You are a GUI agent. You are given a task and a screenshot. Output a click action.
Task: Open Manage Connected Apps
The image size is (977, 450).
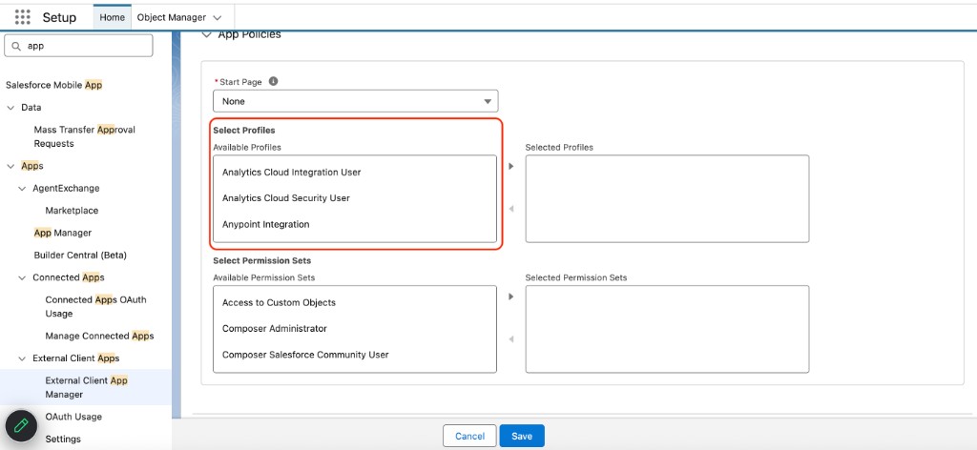click(x=99, y=337)
